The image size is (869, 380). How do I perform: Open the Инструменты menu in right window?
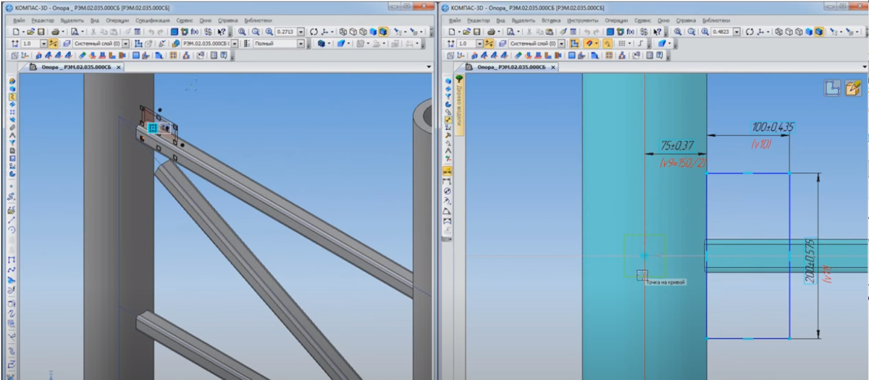click(x=583, y=20)
